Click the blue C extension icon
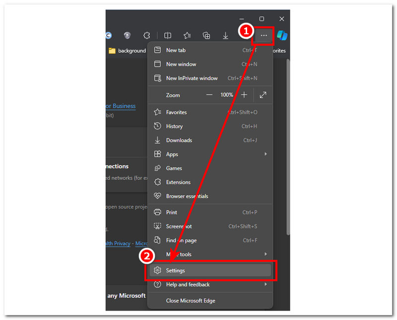Viewport: 397px width, 320px height. coord(109,35)
